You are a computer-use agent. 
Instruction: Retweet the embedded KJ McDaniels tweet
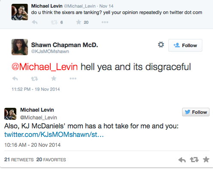pyautogui.click(x=194, y=160)
